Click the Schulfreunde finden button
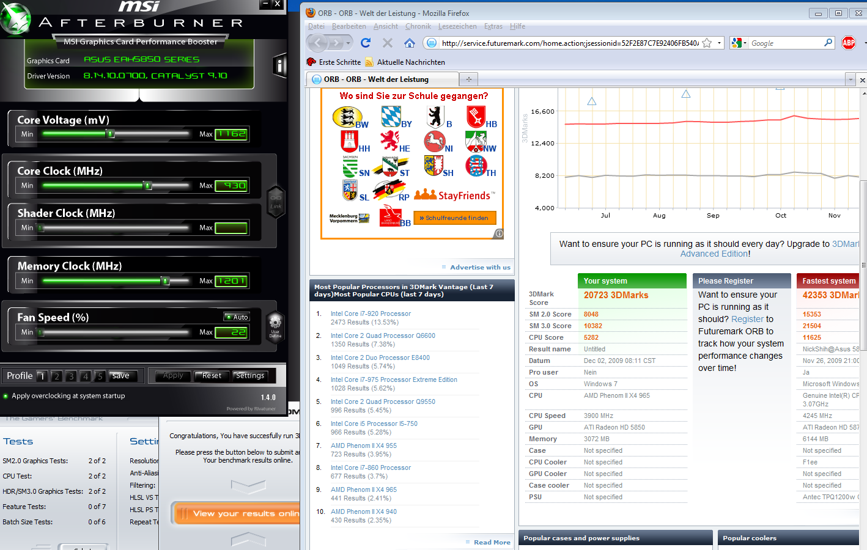 454,218
